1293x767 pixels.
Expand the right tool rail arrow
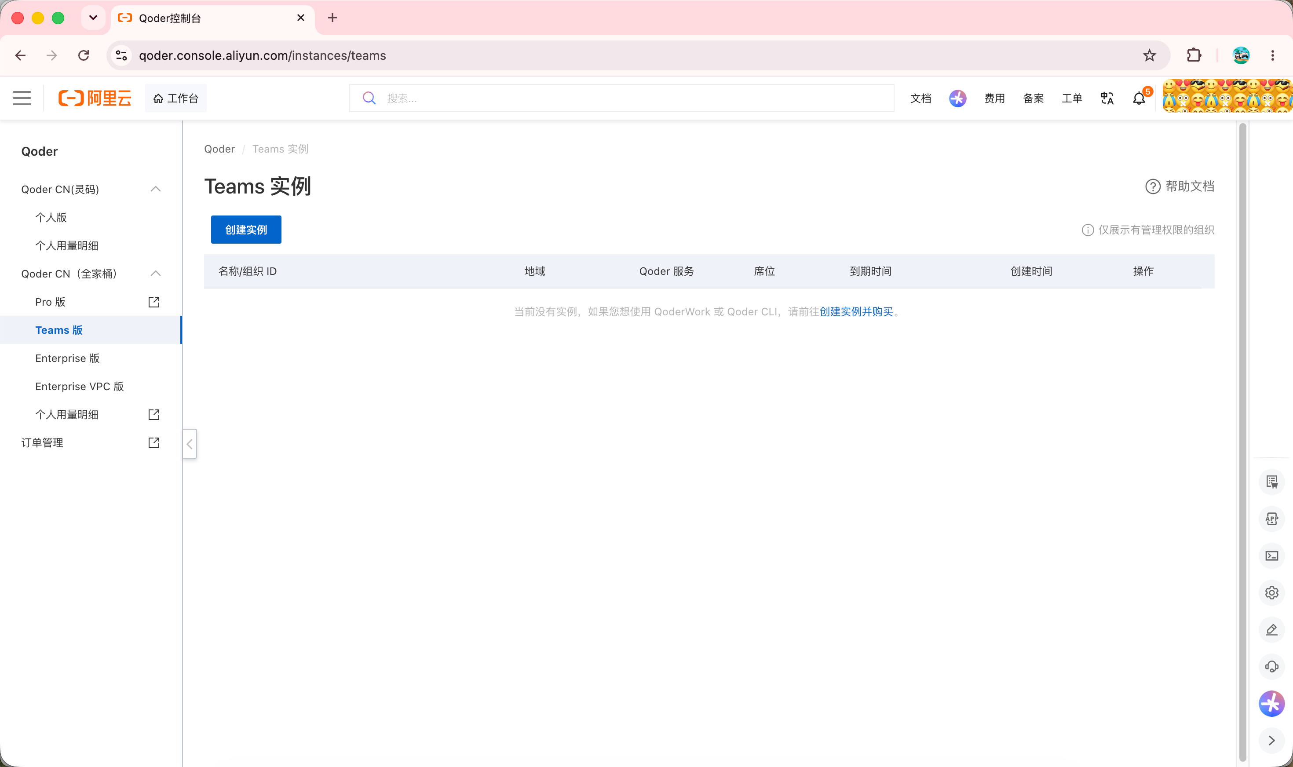(x=1272, y=741)
